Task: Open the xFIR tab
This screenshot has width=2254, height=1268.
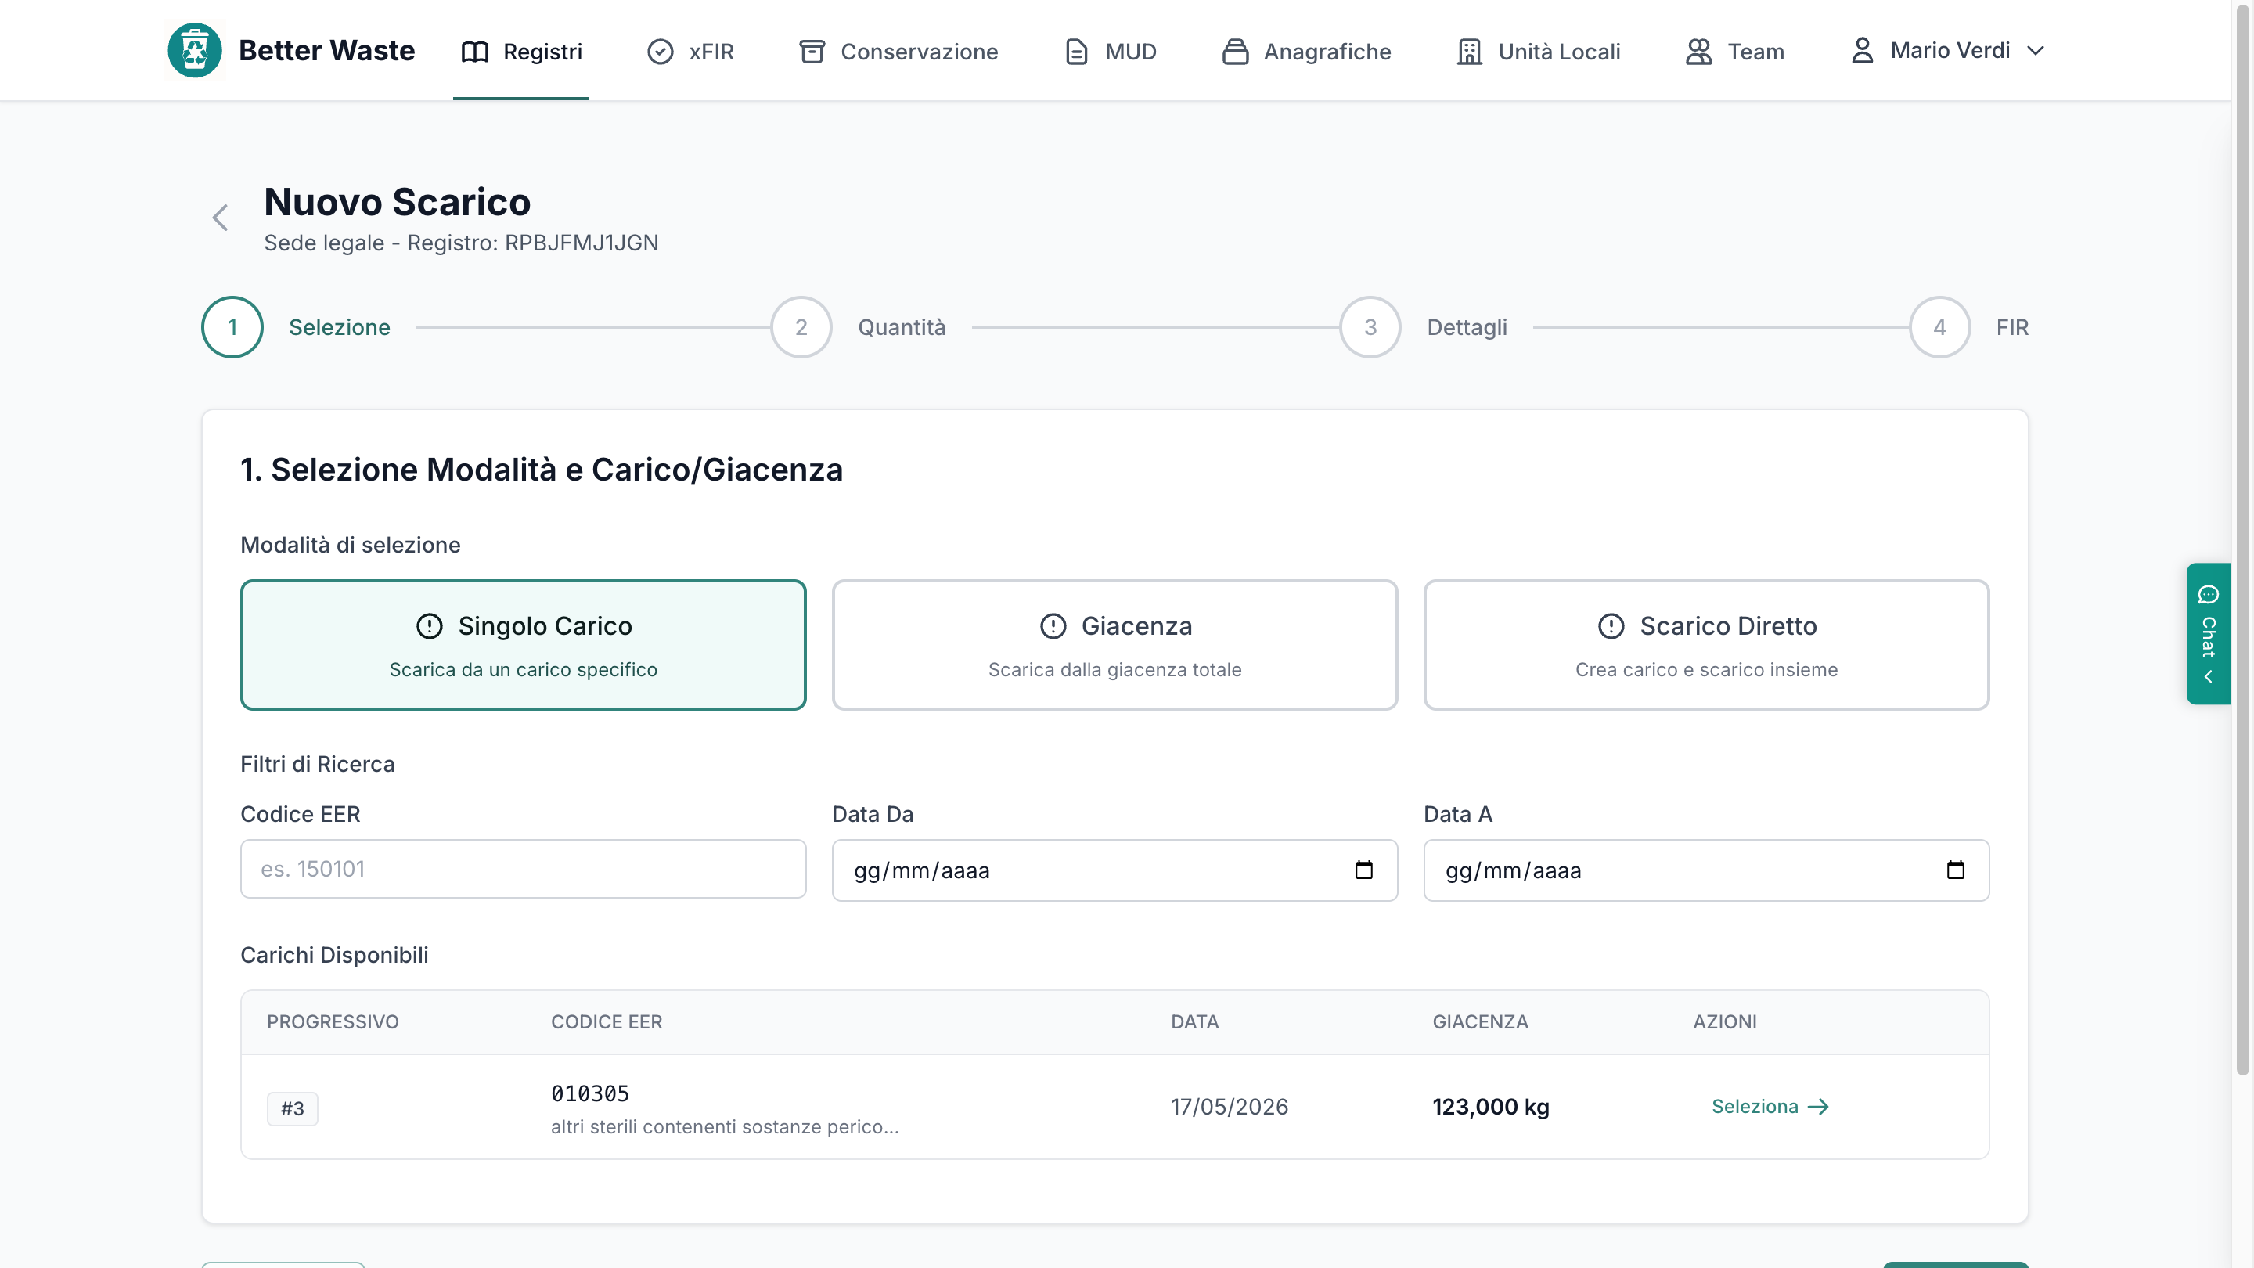Action: pos(690,52)
